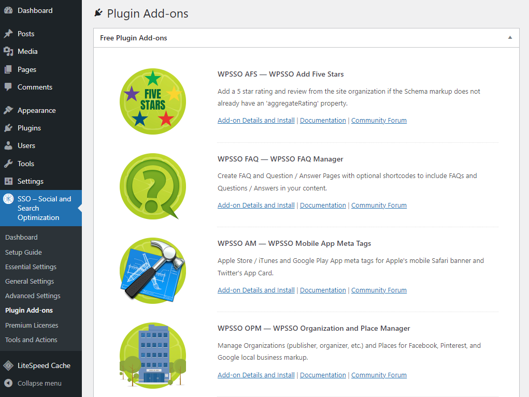
Task: Click the WPSSO FAQ Manager title text
Action: tap(280, 159)
